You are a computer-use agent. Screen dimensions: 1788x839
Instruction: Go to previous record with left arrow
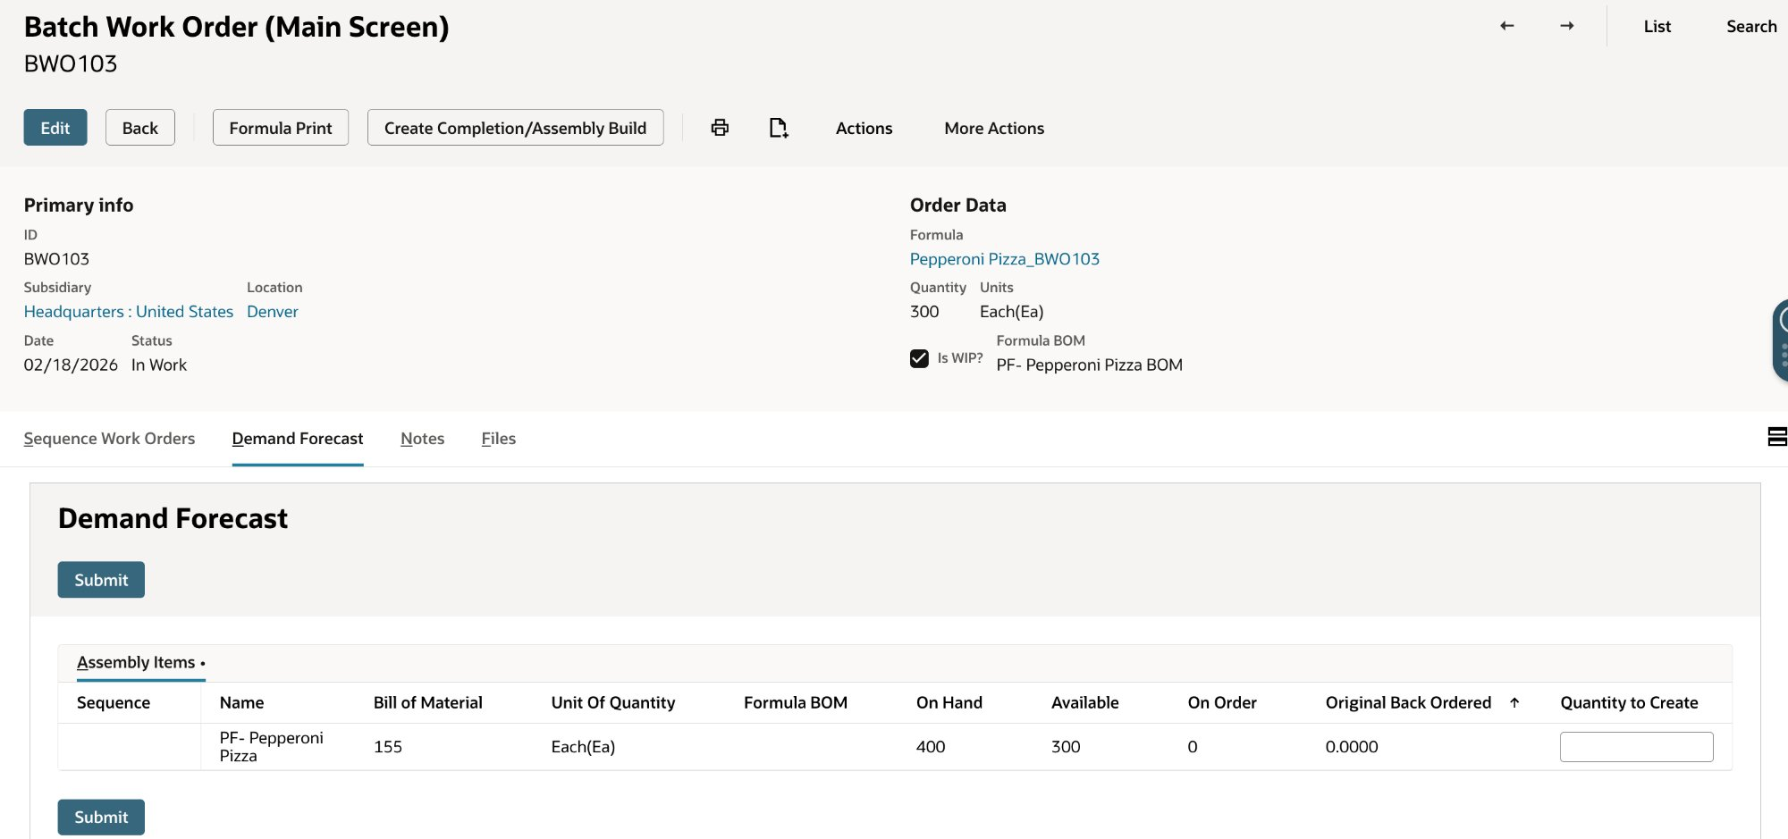tap(1507, 26)
